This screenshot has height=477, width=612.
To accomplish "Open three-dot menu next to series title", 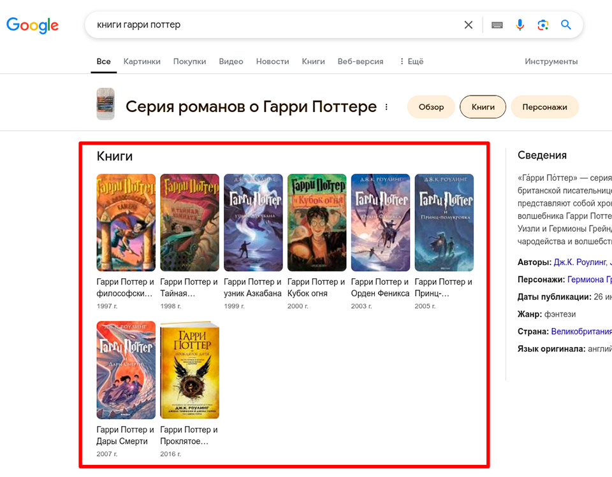I will [386, 107].
